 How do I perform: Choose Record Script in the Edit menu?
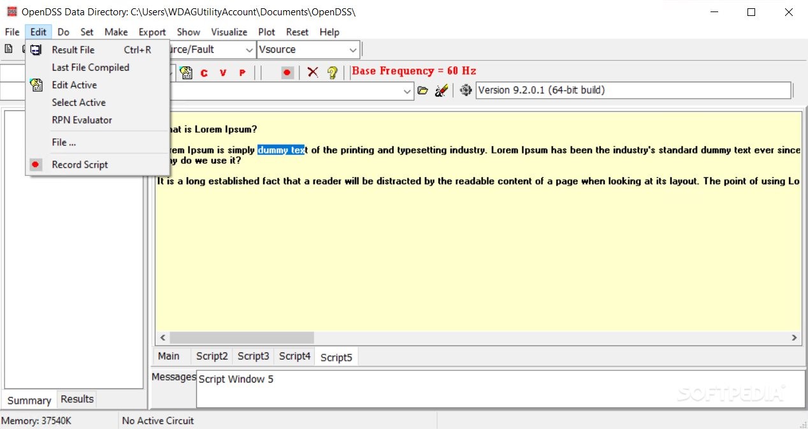tap(97, 164)
